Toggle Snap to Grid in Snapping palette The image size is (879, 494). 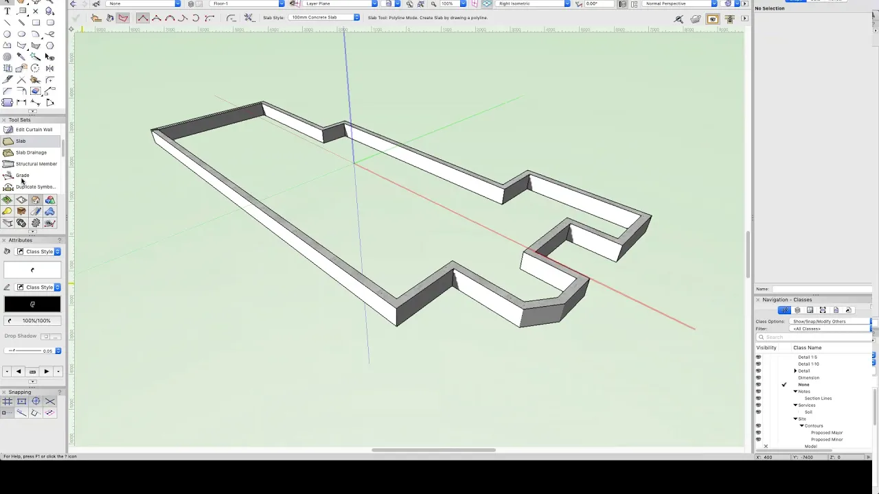click(x=7, y=401)
